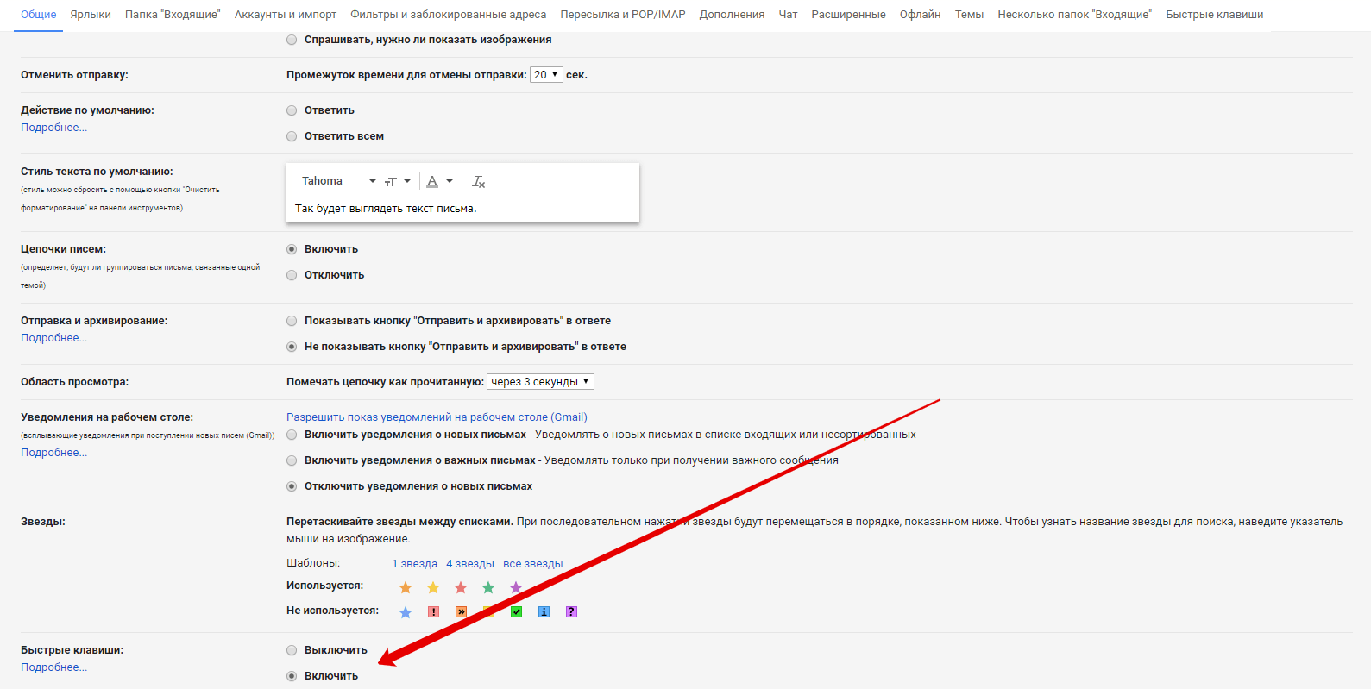Image resolution: width=1371 pixels, height=689 pixels.
Task: Open the 'Фильтры и заблокированные адреса' tab
Action: 448,15
